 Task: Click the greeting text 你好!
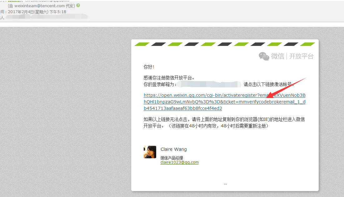[149, 67]
